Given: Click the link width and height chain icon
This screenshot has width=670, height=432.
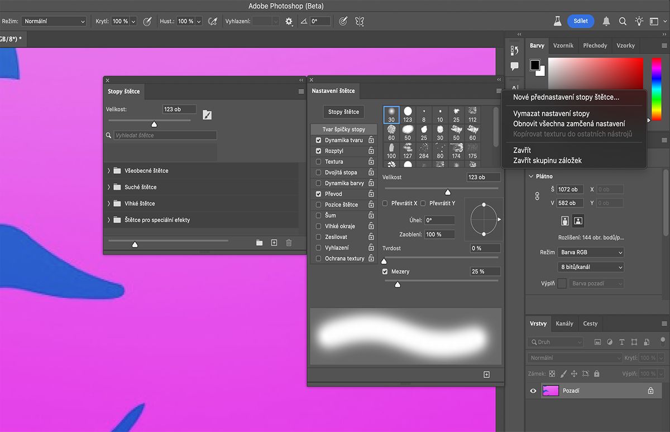Looking at the screenshot, I should coord(538,196).
